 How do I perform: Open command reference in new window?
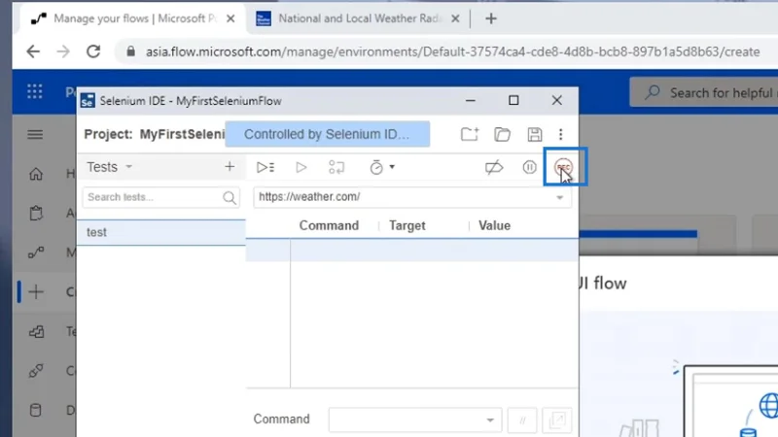coord(557,420)
